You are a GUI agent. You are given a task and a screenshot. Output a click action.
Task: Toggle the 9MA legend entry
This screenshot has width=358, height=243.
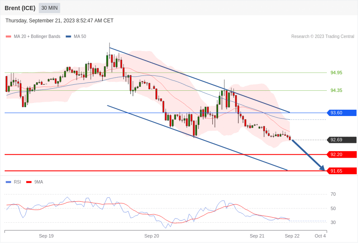click(35, 182)
